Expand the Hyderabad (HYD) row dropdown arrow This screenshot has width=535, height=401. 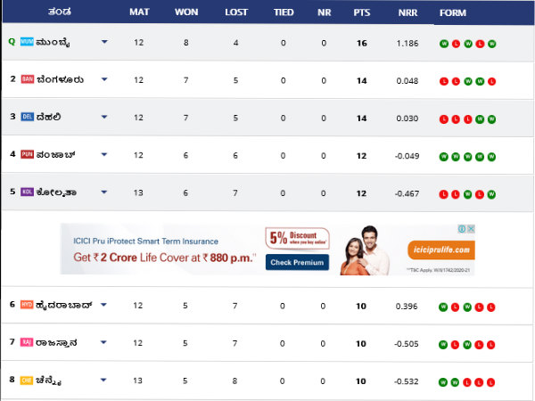point(103,305)
